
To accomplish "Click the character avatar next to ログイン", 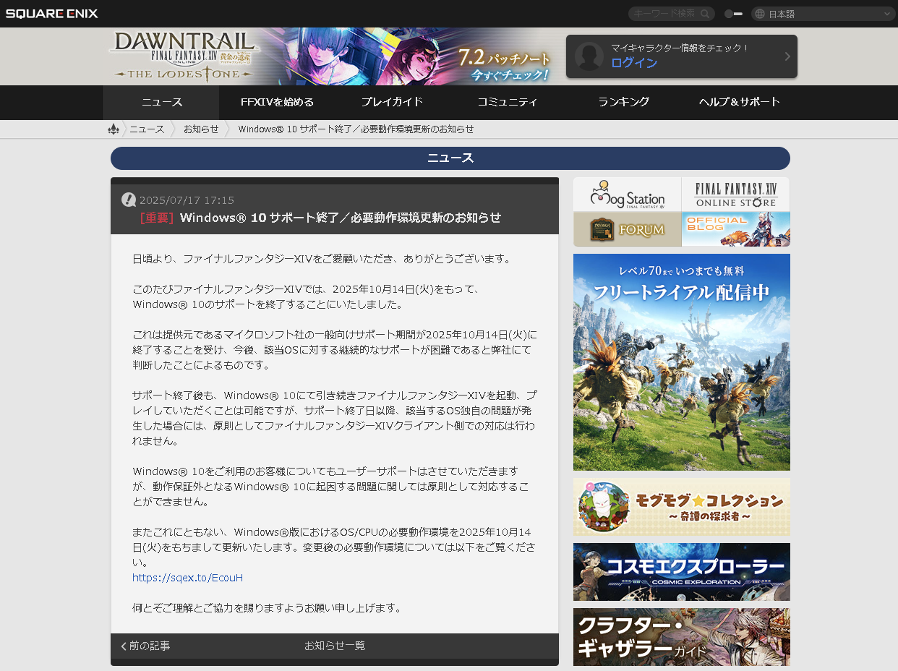I will (x=589, y=56).
